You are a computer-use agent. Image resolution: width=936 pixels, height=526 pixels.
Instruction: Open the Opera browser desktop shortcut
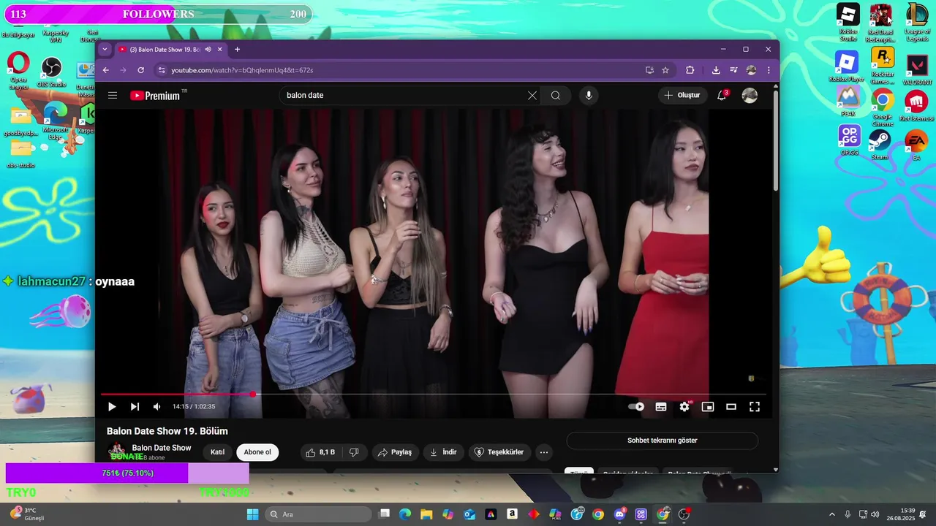click(x=18, y=71)
